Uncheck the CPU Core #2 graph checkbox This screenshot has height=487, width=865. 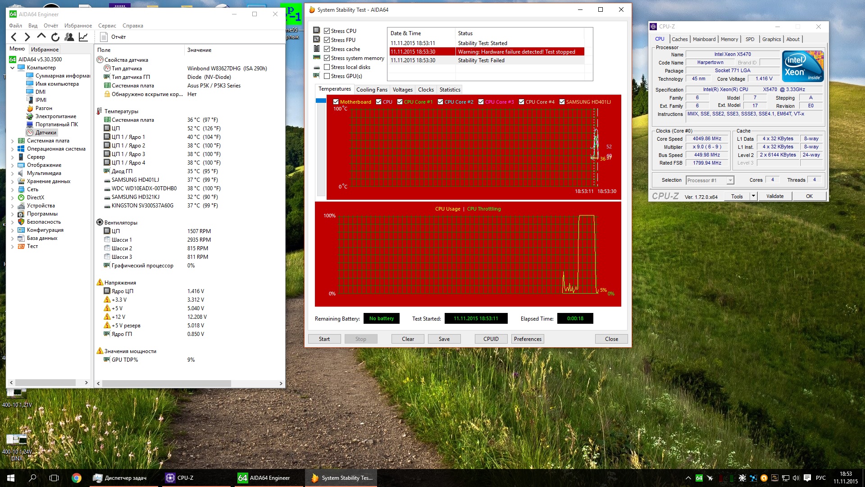point(440,102)
